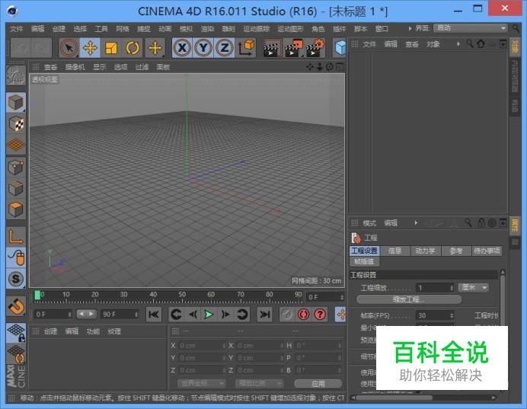Viewport: 527px width, 409px height.
Task: Click the 应用 apply button
Action: [318, 383]
